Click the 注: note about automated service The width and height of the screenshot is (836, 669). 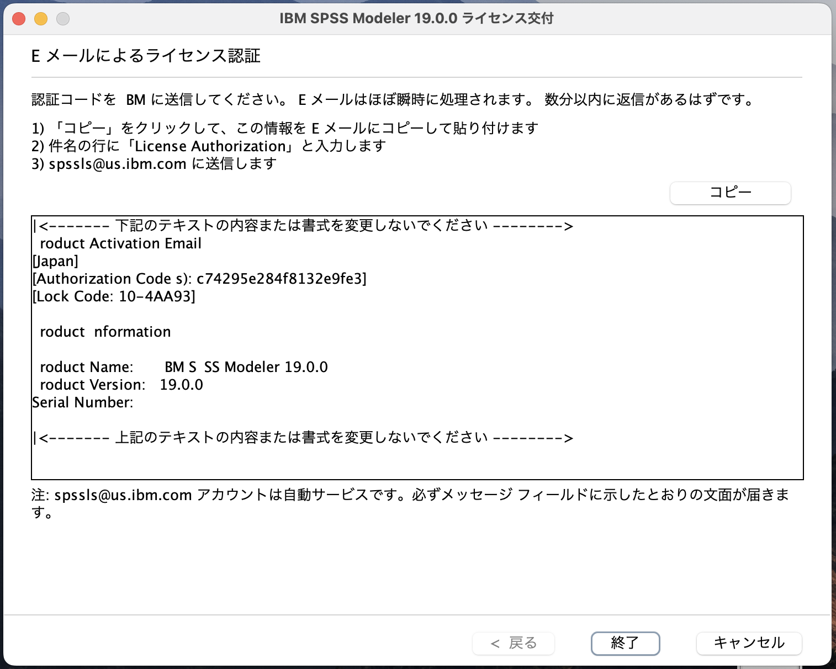point(410,503)
